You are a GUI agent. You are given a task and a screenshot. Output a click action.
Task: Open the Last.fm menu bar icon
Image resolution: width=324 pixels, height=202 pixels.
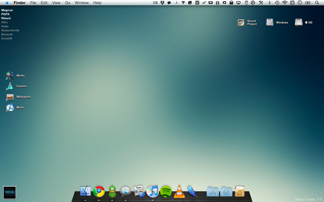point(155,3)
